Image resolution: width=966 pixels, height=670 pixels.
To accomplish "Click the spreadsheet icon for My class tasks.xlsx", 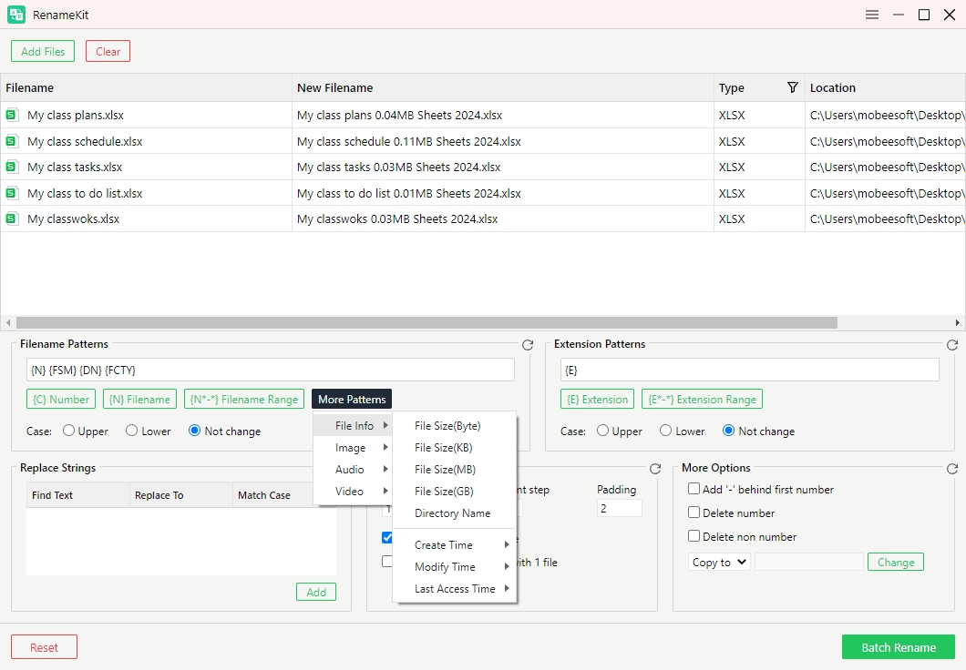I will [x=11, y=167].
